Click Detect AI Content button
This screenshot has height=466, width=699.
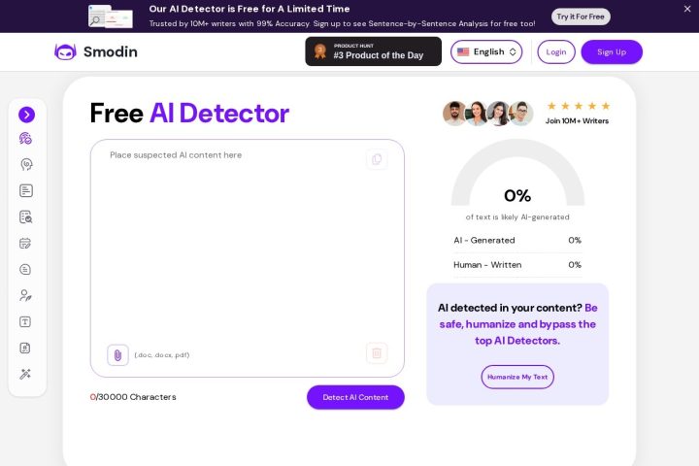pyautogui.click(x=355, y=397)
